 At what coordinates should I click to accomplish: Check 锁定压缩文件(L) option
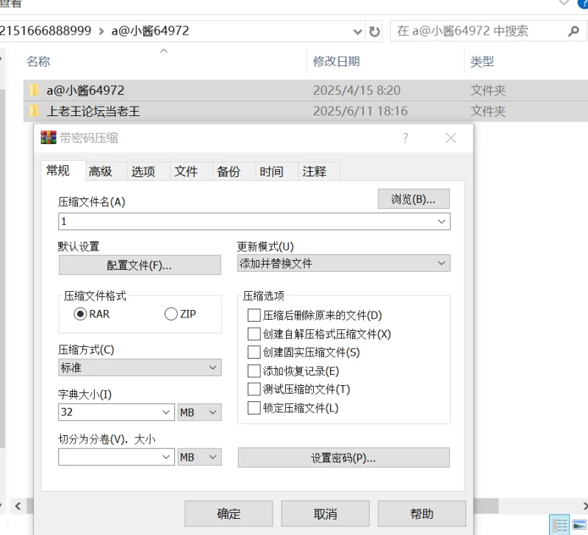(x=254, y=408)
